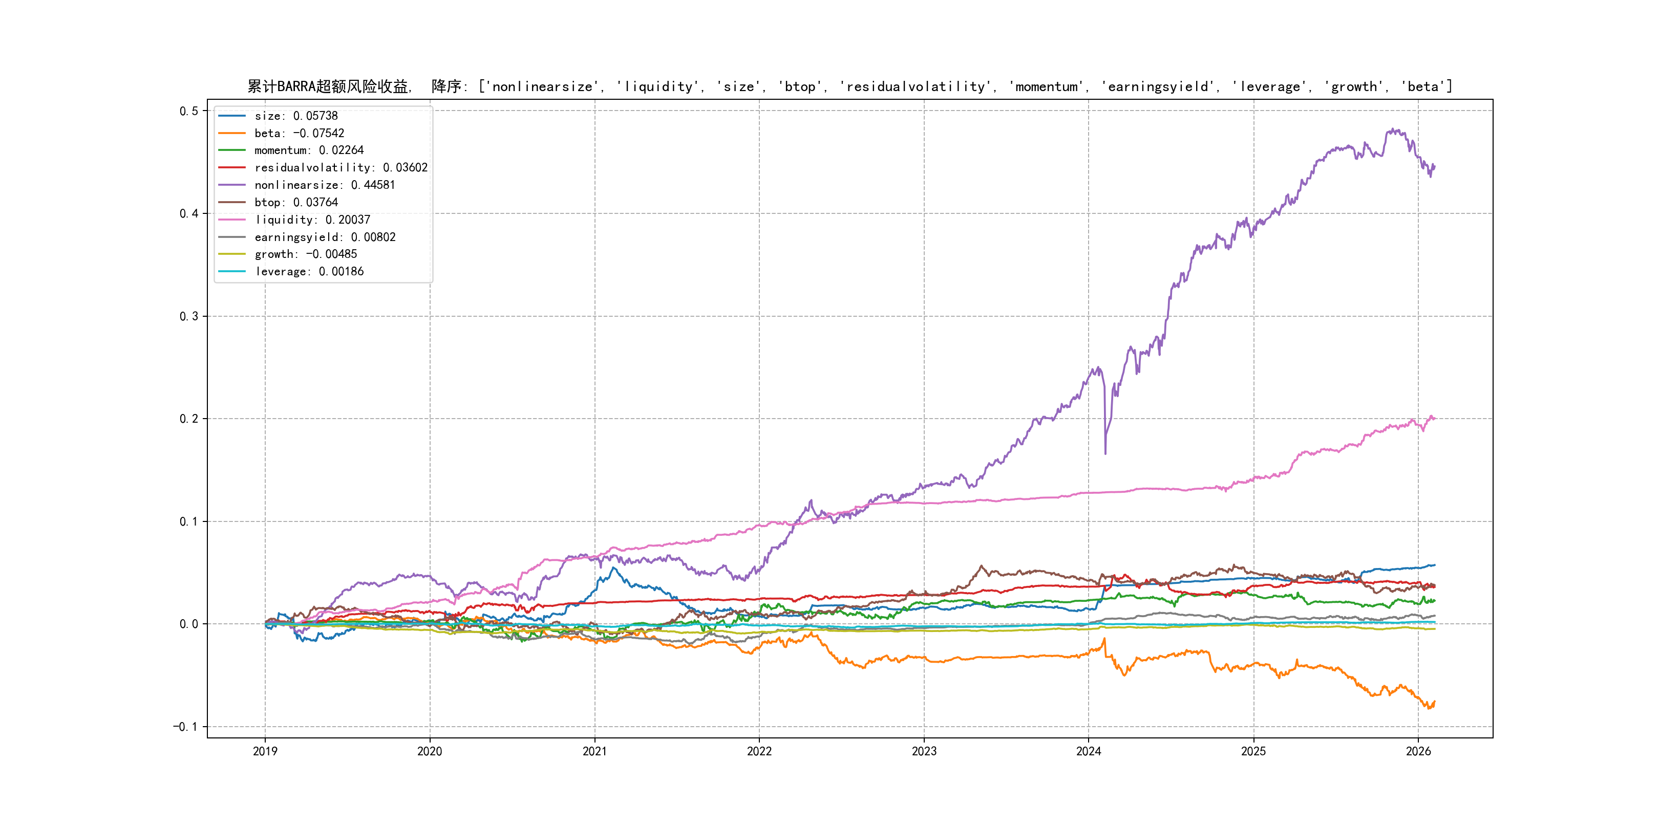Screen dimensions: 1659x829
Task: Click the 0.2 y-axis tick label
Action: tap(189, 419)
